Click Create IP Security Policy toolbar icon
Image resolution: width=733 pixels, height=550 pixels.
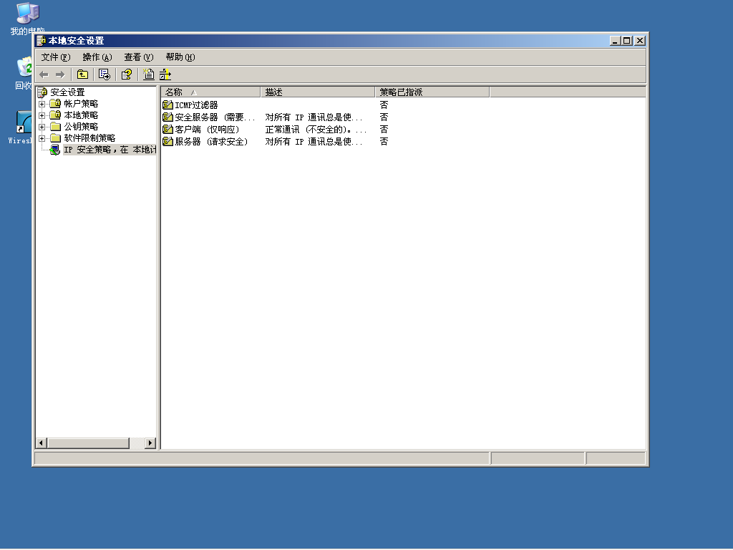click(149, 74)
